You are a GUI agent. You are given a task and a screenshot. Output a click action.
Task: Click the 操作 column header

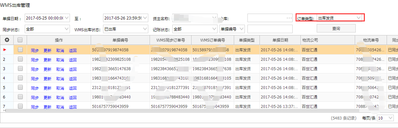point(59,40)
